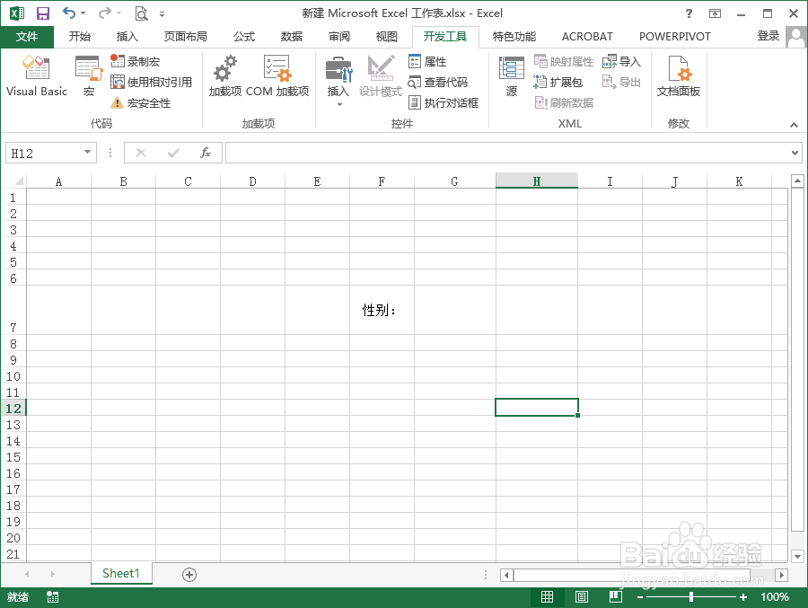Save the workbook from quick access toolbar
Screen dimensions: 808x608
click(43, 13)
